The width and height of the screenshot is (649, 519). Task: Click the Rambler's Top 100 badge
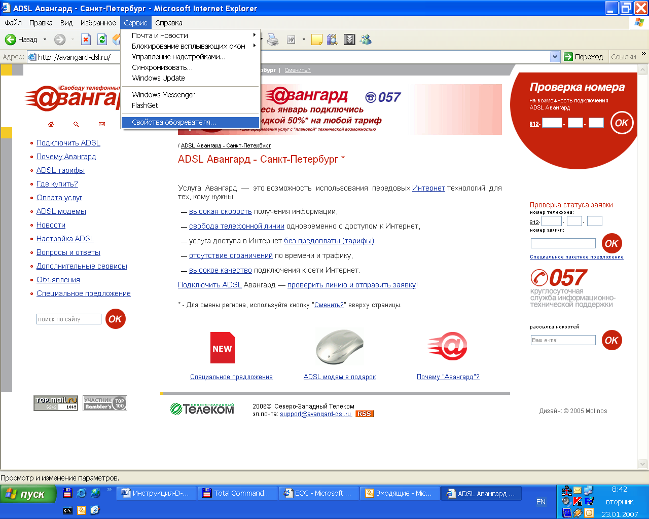coord(105,403)
